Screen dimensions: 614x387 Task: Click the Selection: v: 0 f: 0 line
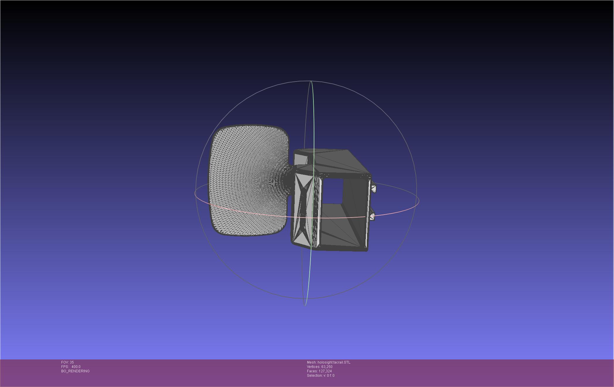320,376
